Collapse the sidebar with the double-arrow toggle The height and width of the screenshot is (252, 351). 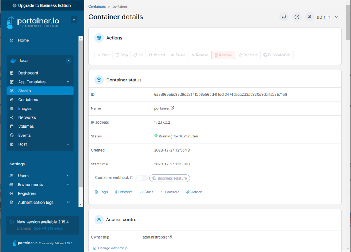pyautogui.click(x=74, y=19)
